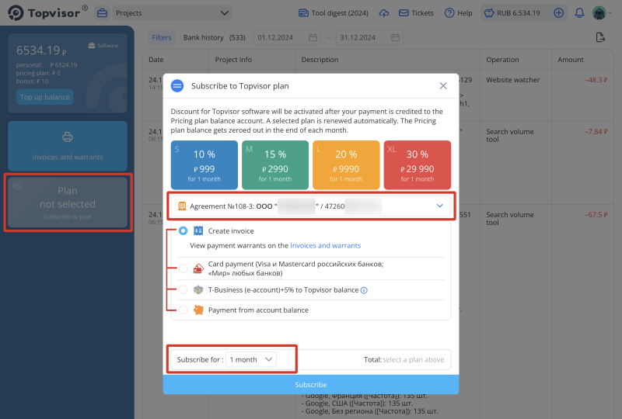
Task: Click the cloud upload icon
Action: pyautogui.click(x=384, y=13)
